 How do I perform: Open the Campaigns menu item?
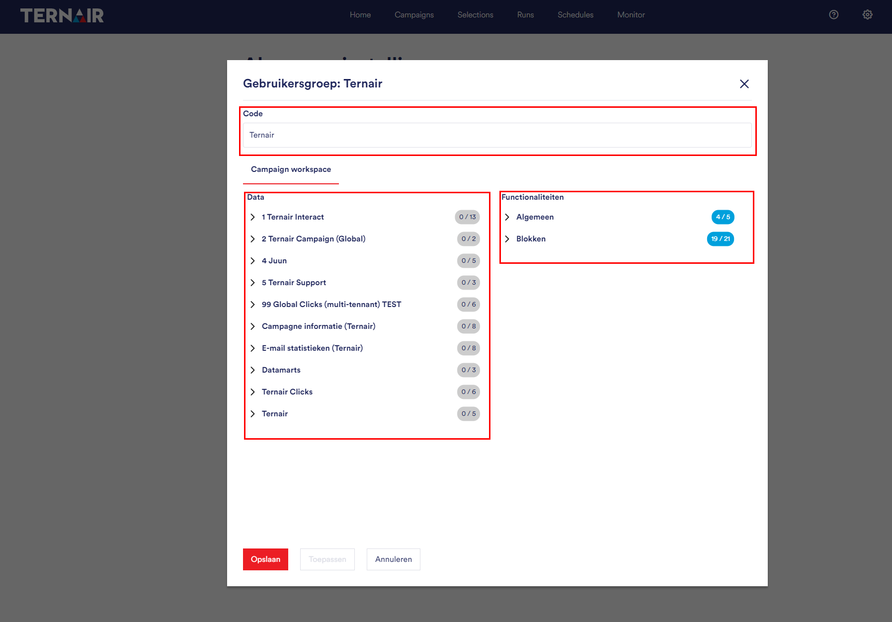tap(414, 15)
